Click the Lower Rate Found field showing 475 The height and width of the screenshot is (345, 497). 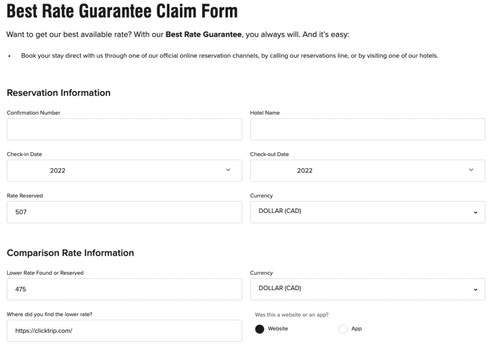[124, 289]
